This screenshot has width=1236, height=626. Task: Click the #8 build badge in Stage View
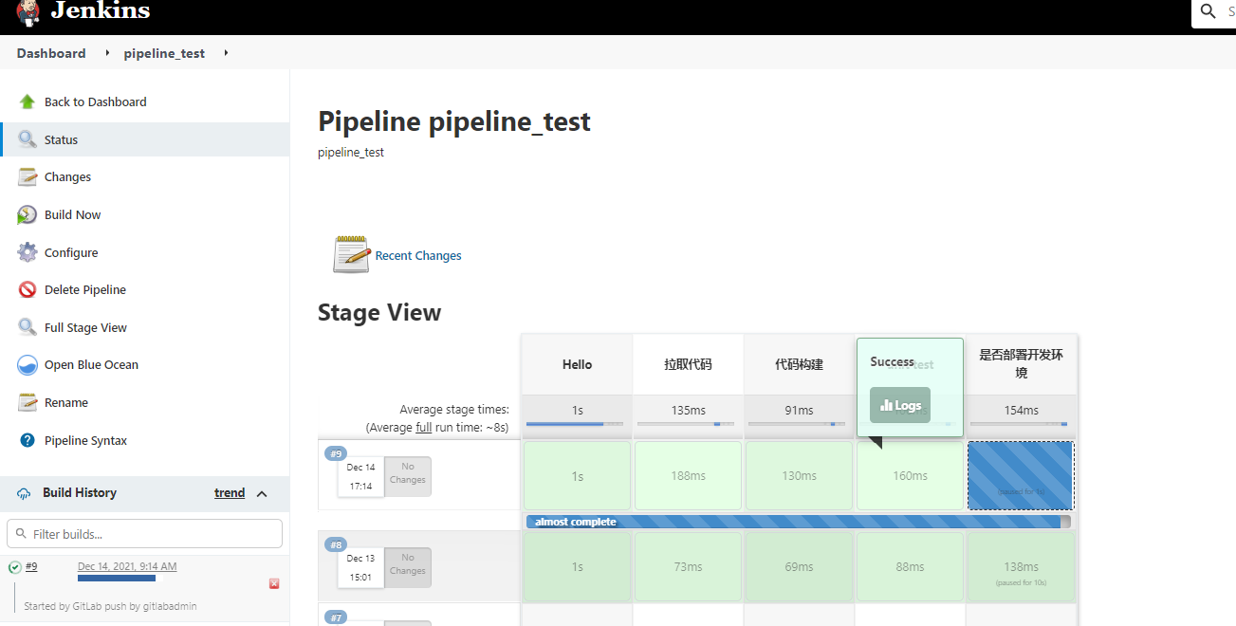click(336, 544)
